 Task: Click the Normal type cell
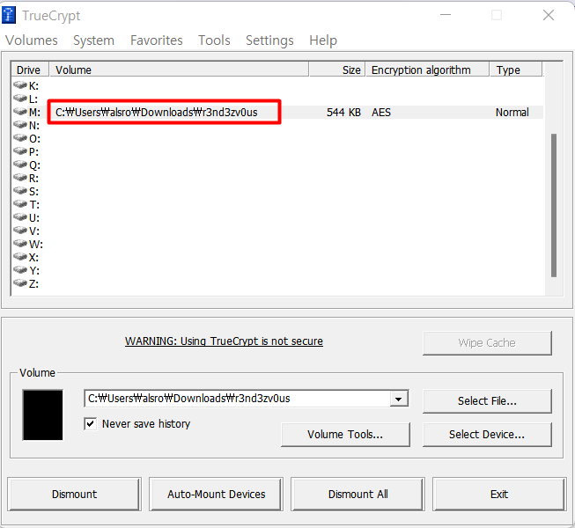(x=512, y=112)
